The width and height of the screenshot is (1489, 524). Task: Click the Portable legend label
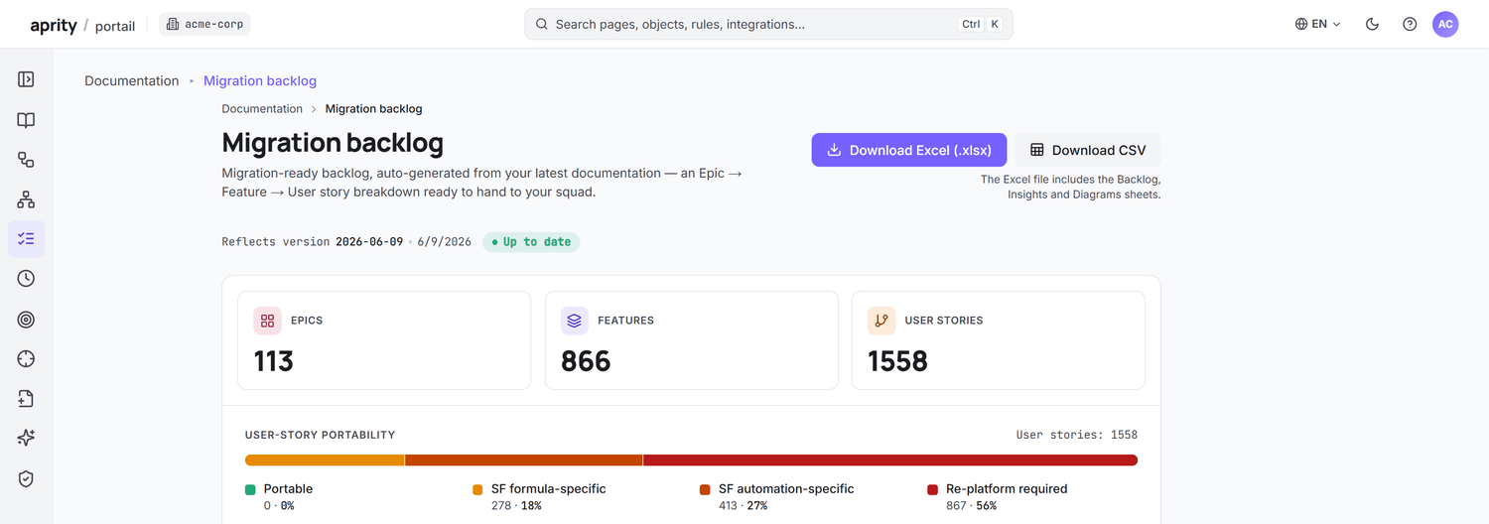pyautogui.click(x=288, y=488)
